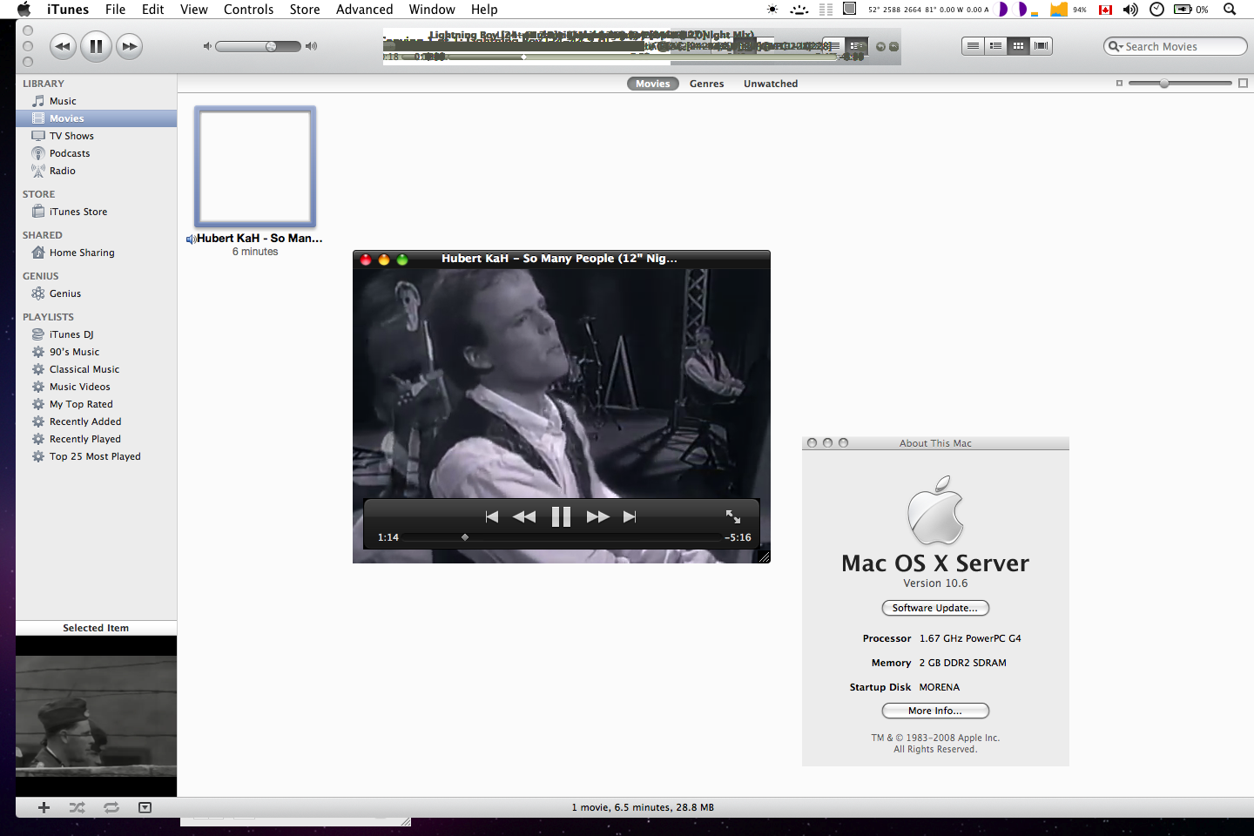This screenshot has height=836, width=1254.
Task: Rewind the video in player window
Action: click(x=524, y=516)
